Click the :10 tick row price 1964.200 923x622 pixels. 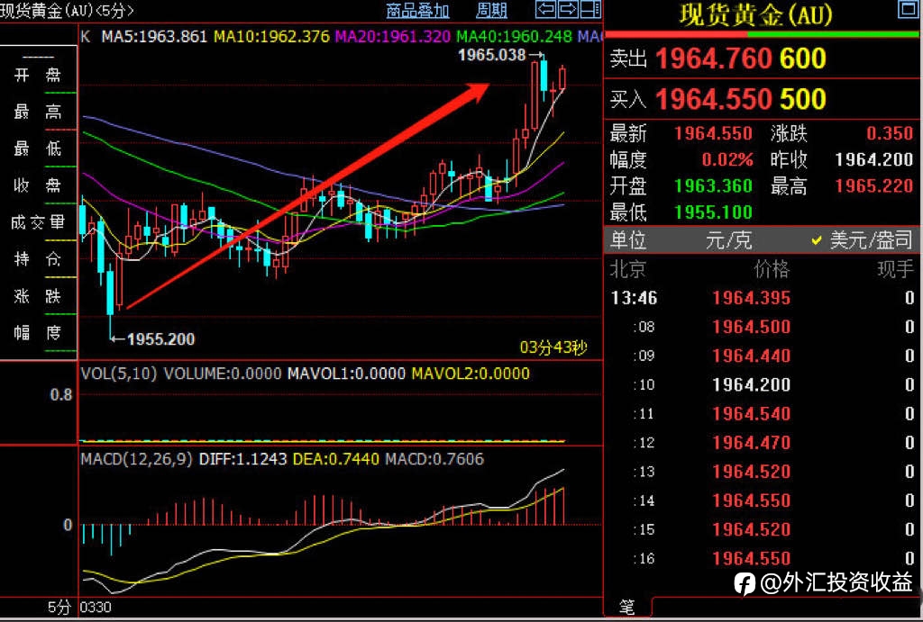751,385
